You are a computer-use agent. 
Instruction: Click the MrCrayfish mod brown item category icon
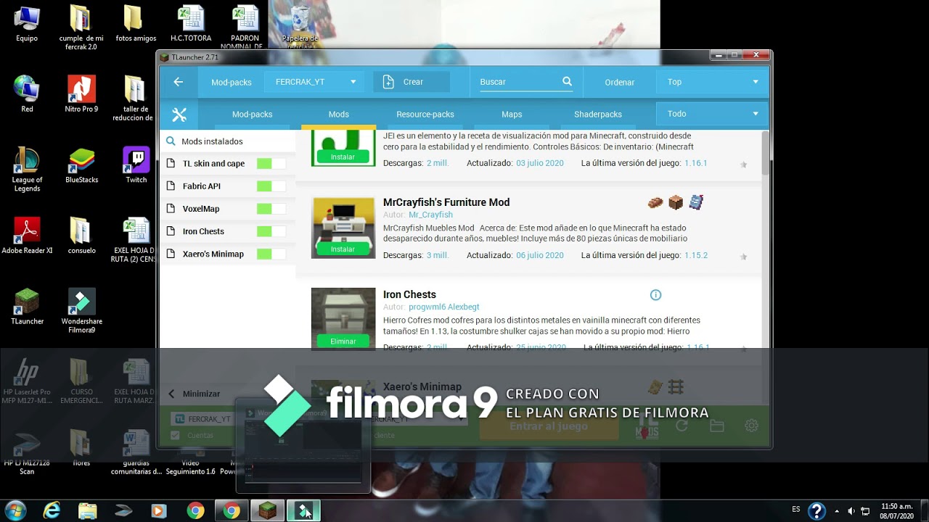[655, 203]
